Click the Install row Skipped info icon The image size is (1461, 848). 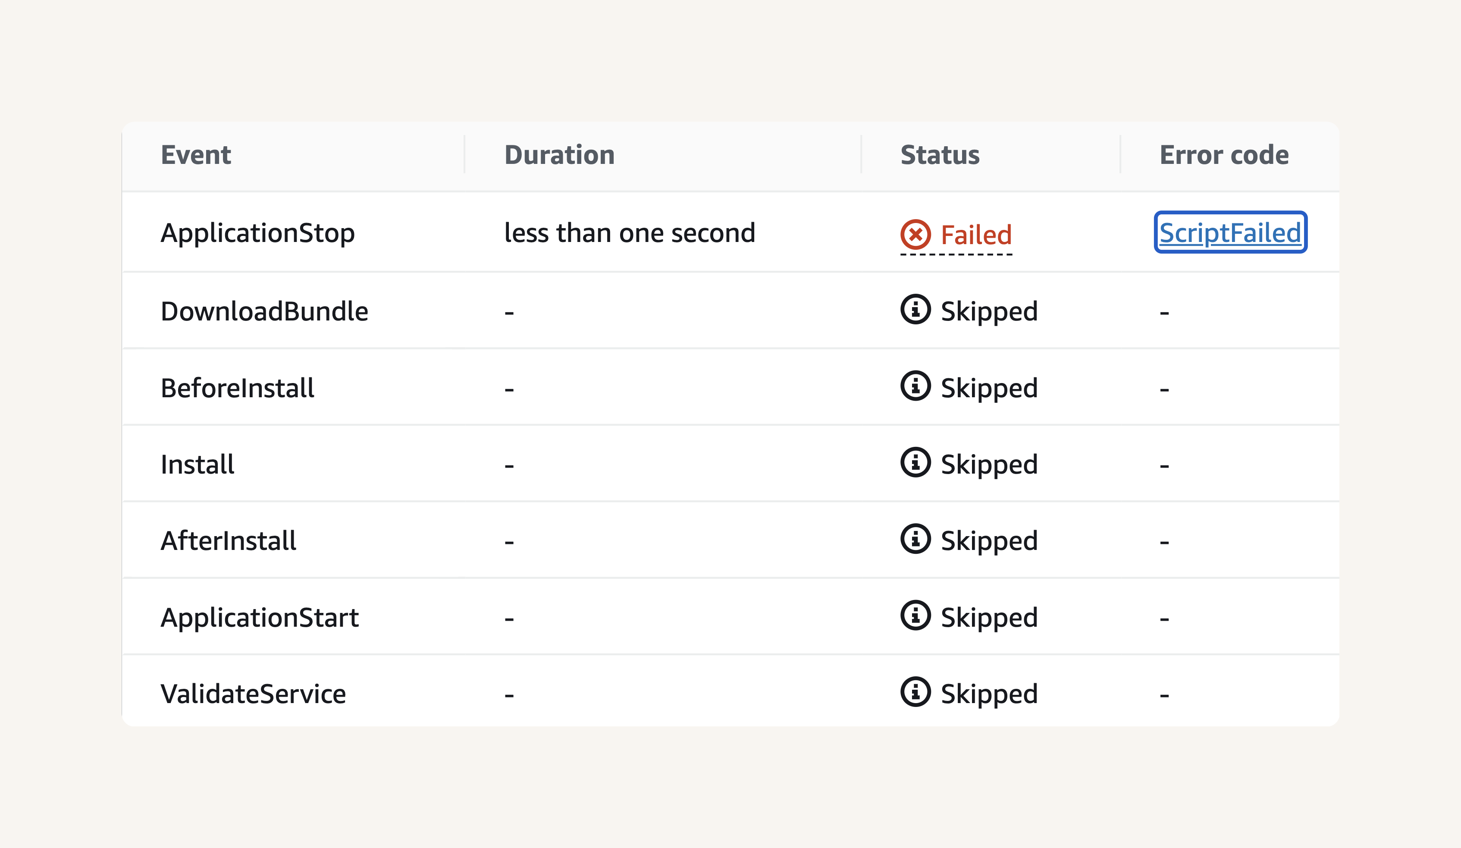(x=915, y=462)
